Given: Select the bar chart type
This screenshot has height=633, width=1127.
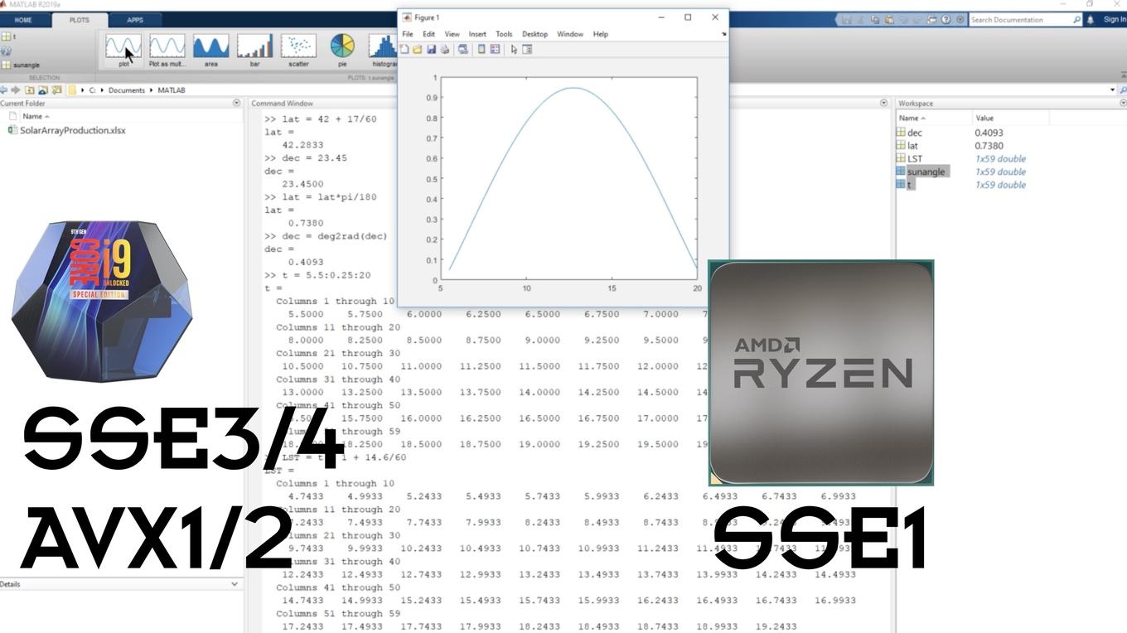Looking at the screenshot, I should coord(254,50).
